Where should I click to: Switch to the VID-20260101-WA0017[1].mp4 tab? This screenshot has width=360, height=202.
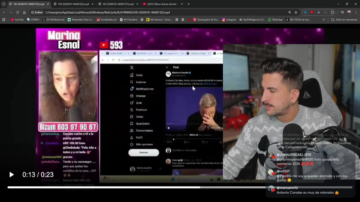coord(118,4)
